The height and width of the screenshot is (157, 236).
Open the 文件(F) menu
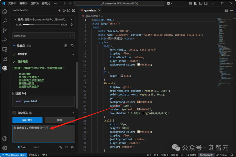point(12,3)
